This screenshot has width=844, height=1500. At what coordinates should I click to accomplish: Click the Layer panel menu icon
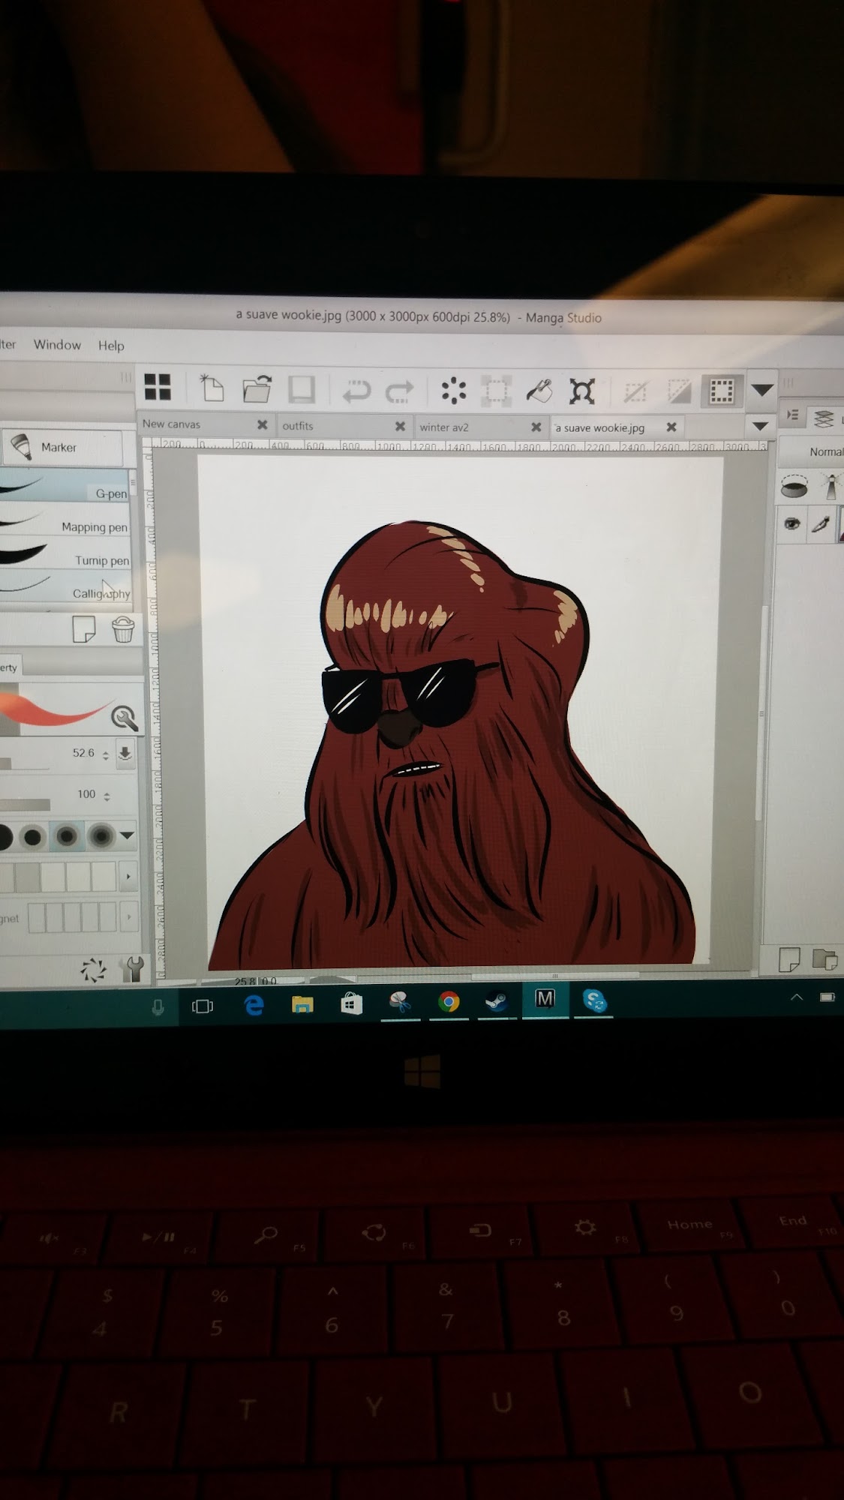[x=793, y=415]
